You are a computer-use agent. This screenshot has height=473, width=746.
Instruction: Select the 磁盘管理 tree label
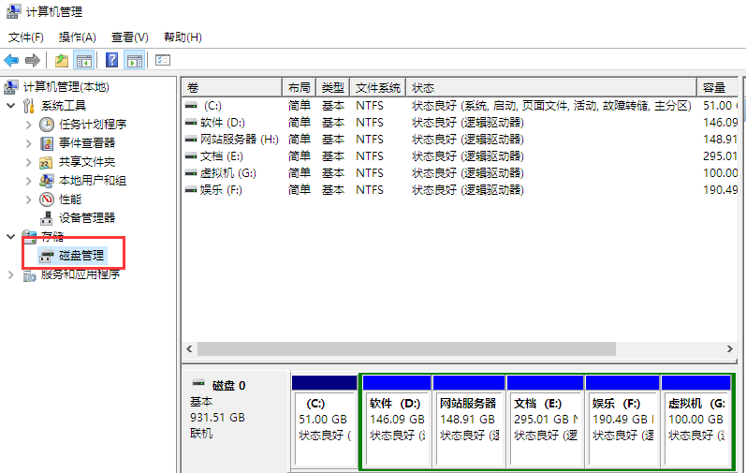[x=81, y=256]
